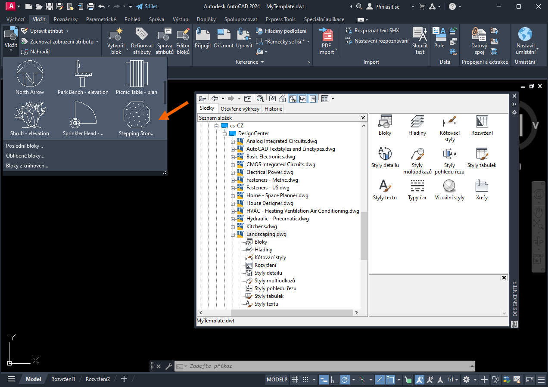This screenshot has width=548, height=387.
Task: Click DesignCenter Back arrow button
Action: (215, 99)
